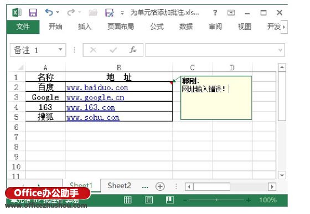Click the zoom slider in status bar

click(216, 200)
